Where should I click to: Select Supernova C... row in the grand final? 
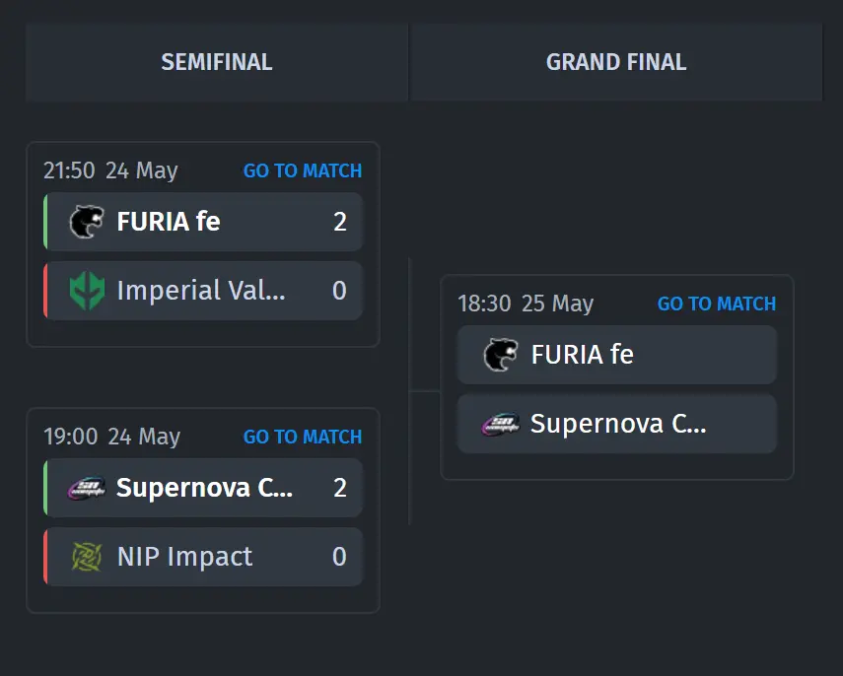[x=617, y=424]
